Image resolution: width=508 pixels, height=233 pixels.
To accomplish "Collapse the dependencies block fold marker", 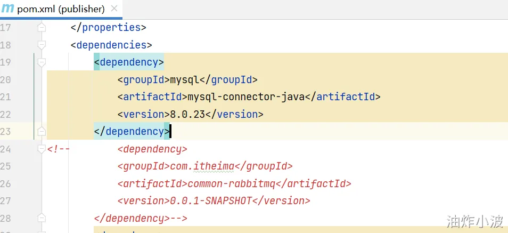I will click(42, 45).
